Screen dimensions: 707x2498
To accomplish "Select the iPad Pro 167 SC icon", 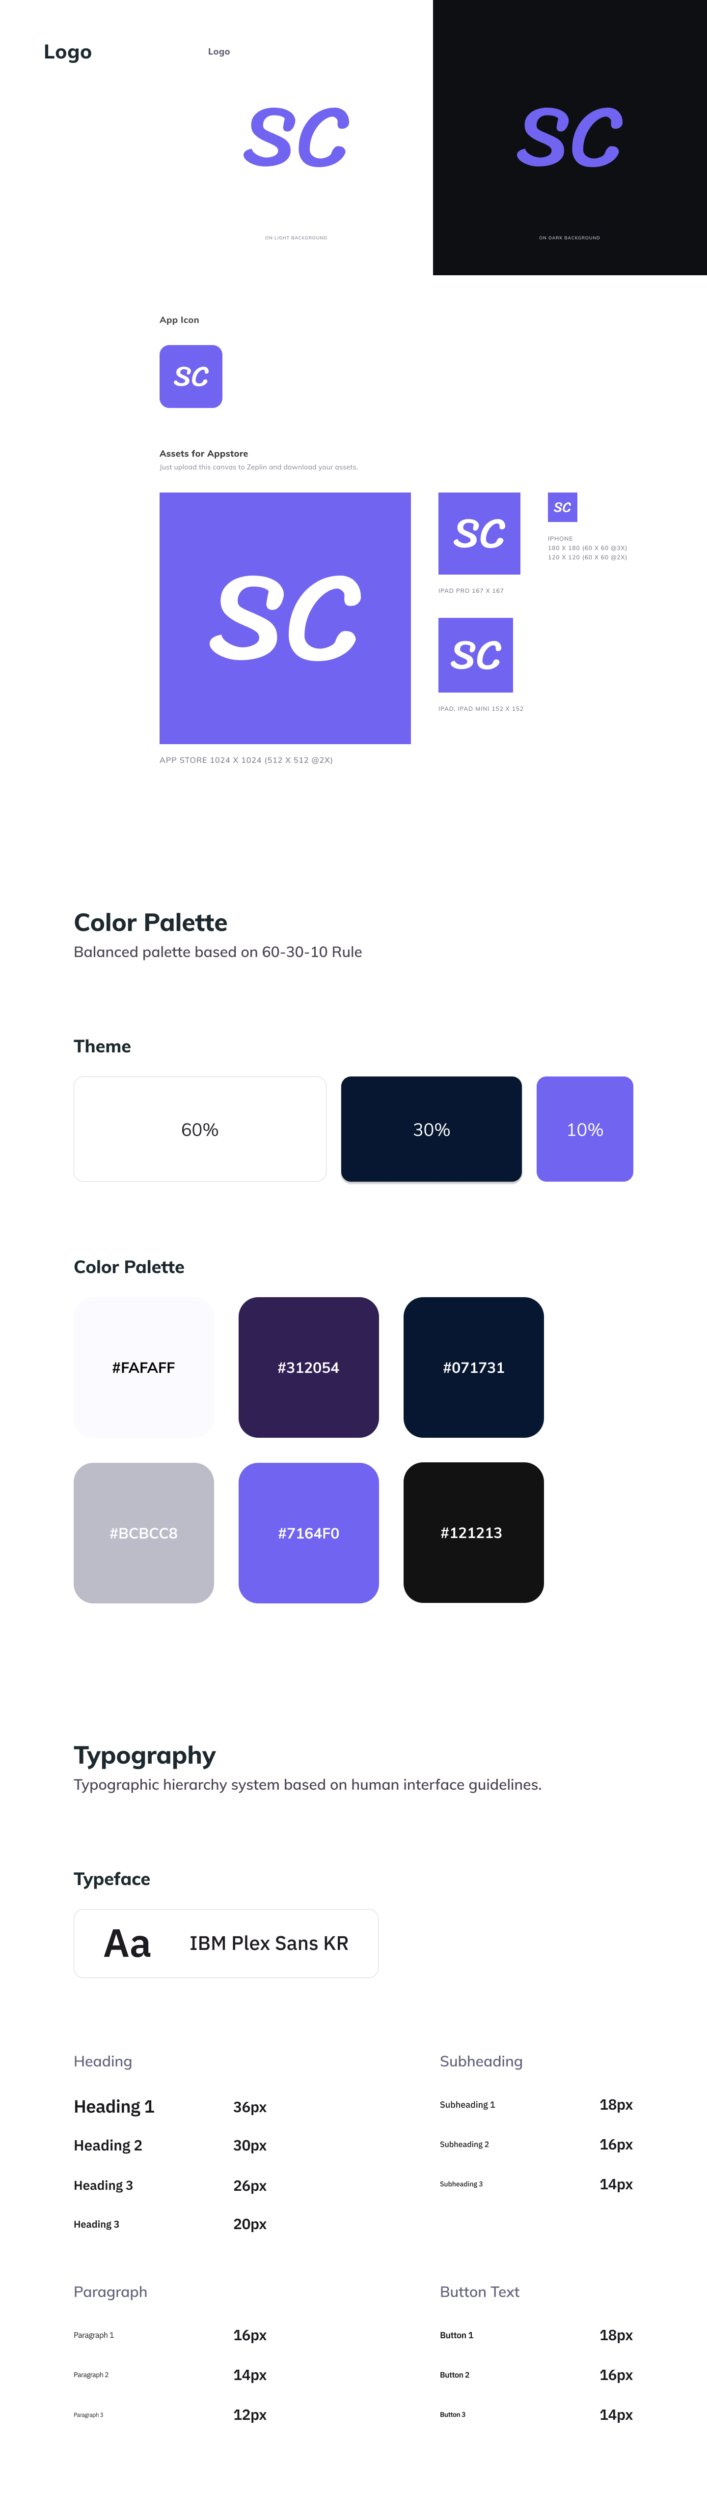I will [479, 533].
